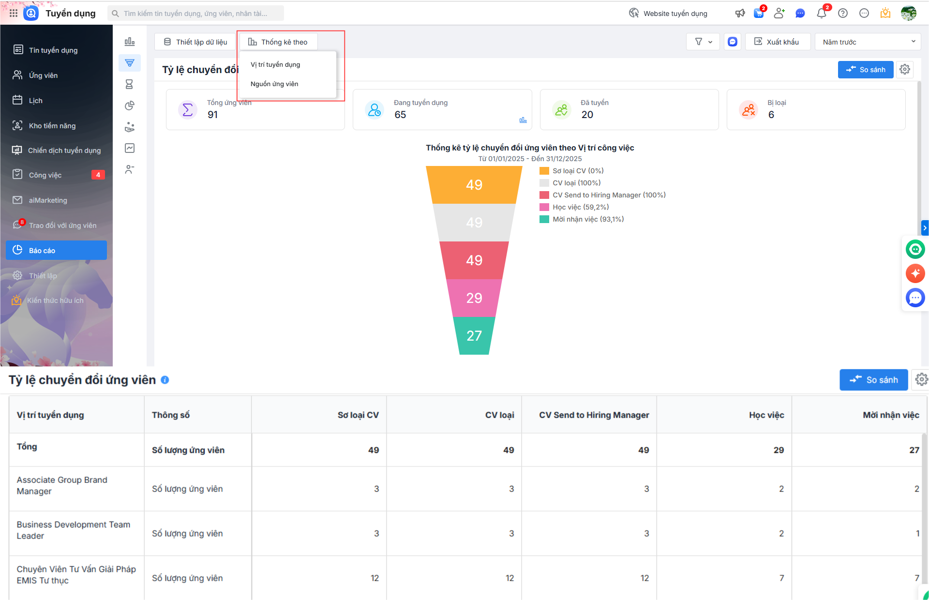Toggle the Học việc legend entry
The height and width of the screenshot is (600, 929).
click(580, 207)
